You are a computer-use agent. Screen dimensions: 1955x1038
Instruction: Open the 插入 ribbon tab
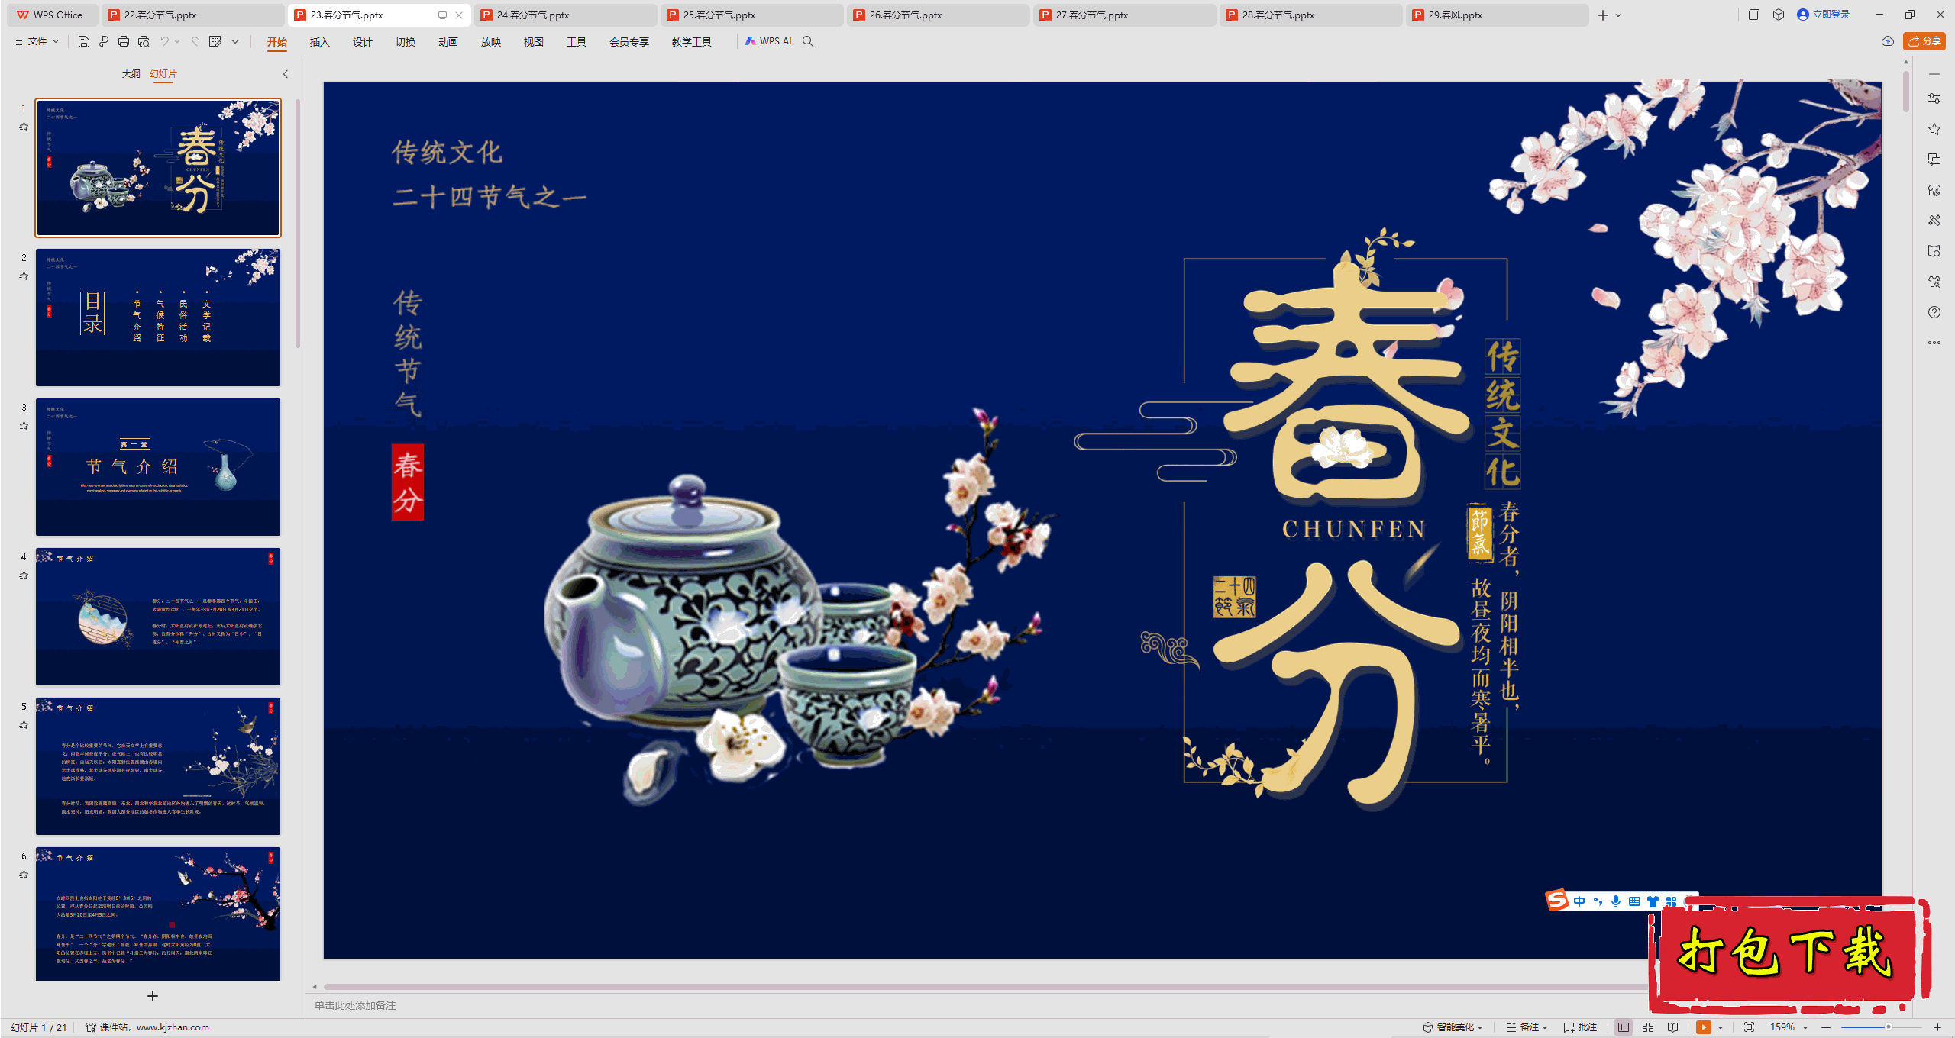pos(320,42)
